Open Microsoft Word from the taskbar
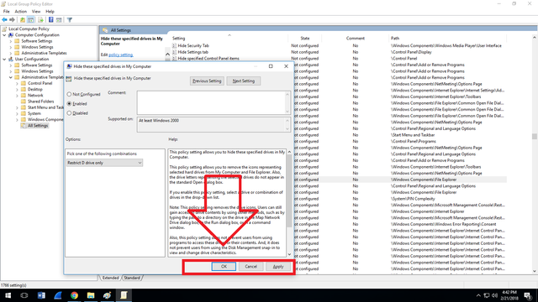 point(41,295)
